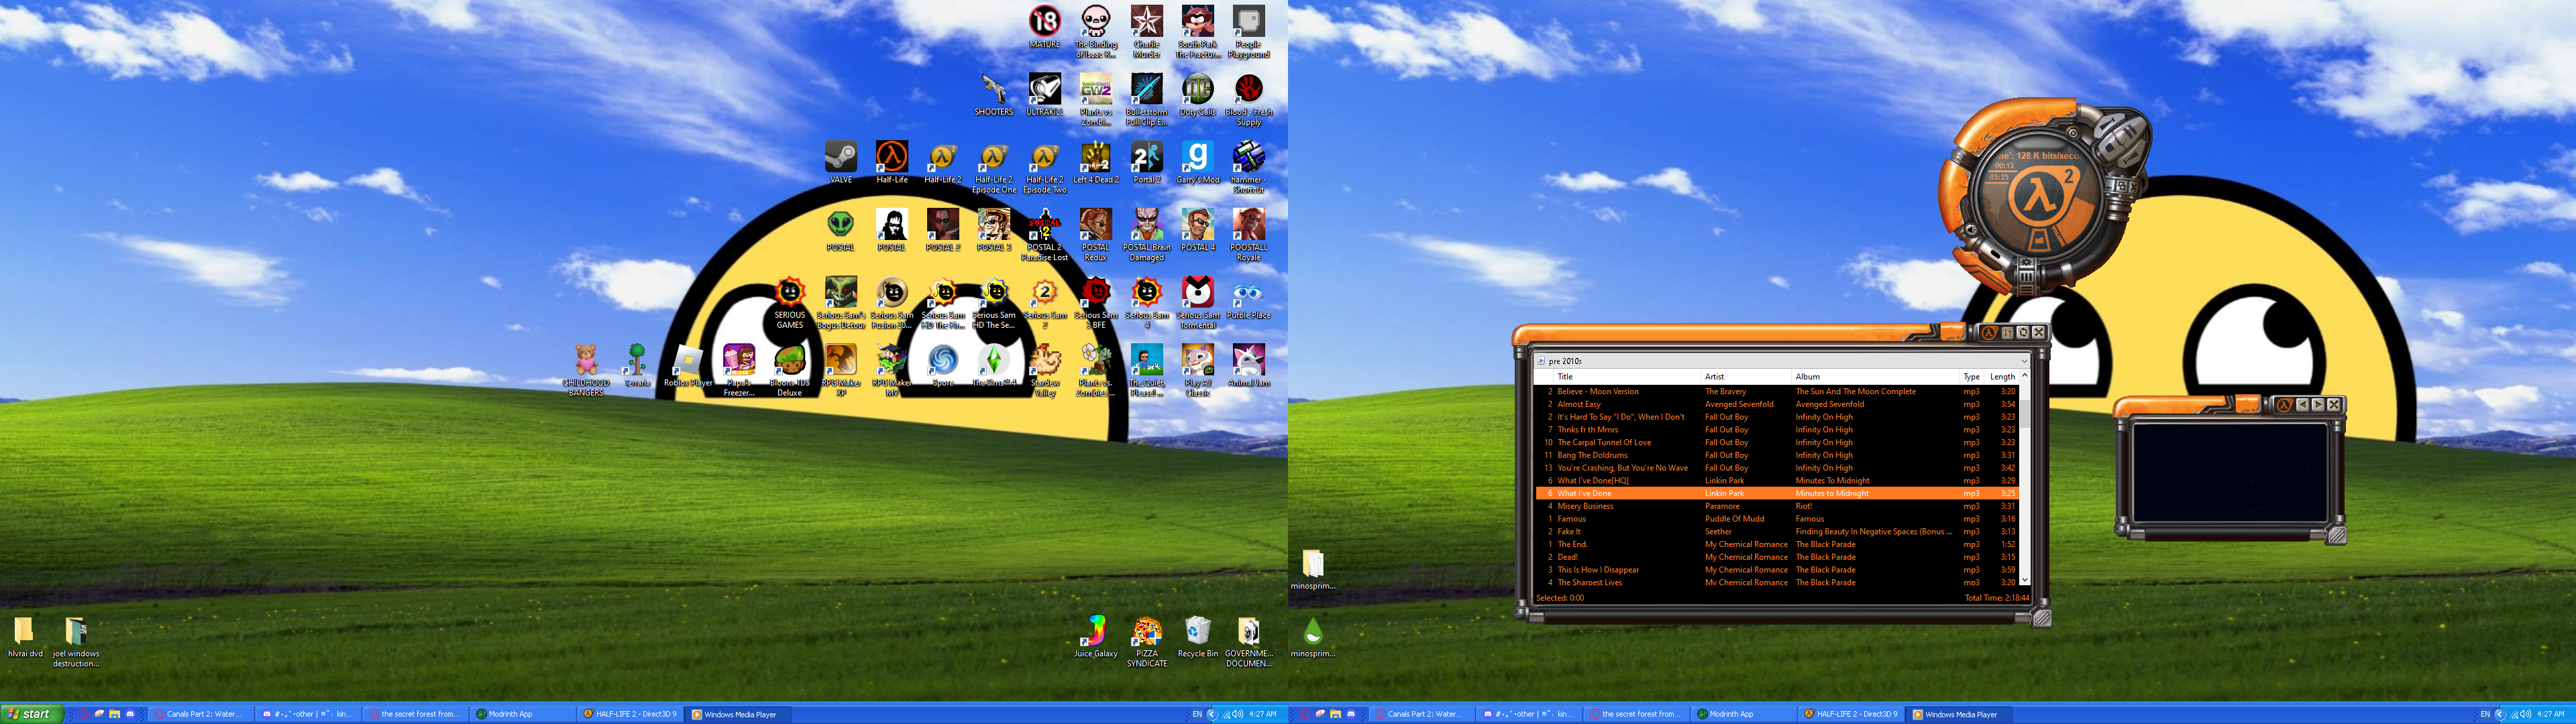Launch South Park The Fractured shortcut

1197,31
